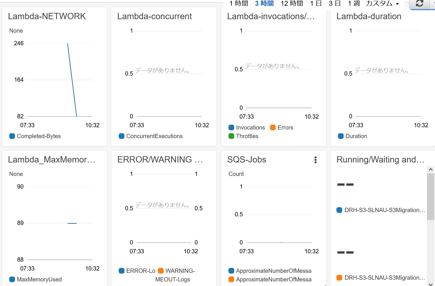Click Errors legend label
The height and width of the screenshot is (286, 435).
click(285, 128)
